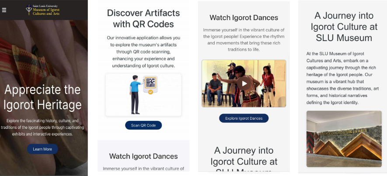
Task: Click the Watch Igorot Dances heading below Scan QR Code
Action: click(x=143, y=156)
